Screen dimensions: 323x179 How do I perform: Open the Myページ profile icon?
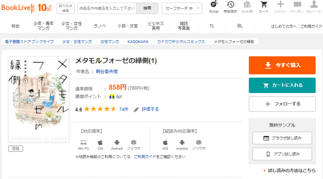314,5
